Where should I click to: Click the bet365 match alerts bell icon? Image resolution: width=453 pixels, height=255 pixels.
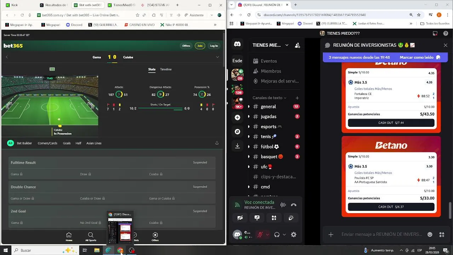(x=217, y=143)
